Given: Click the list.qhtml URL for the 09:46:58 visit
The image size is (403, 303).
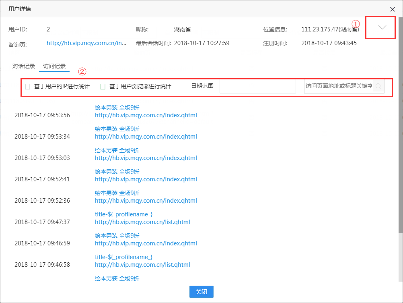Looking at the screenshot, I should (x=142, y=265).
